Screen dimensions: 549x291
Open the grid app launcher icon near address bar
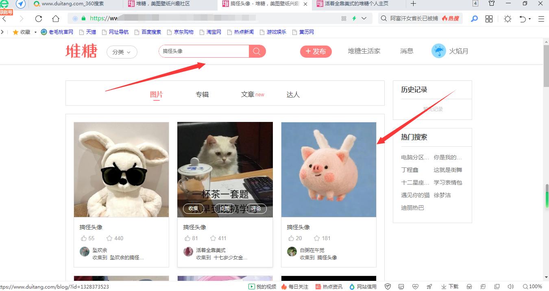489,18
